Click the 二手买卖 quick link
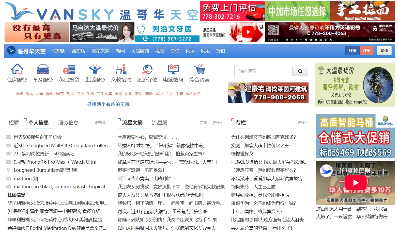Image resolution: width=398 pixels, height=237 pixels. coord(104,94)
